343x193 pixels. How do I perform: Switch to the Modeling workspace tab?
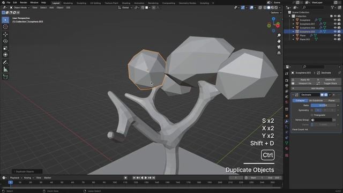pyautogui.click(x=68, y=3)
